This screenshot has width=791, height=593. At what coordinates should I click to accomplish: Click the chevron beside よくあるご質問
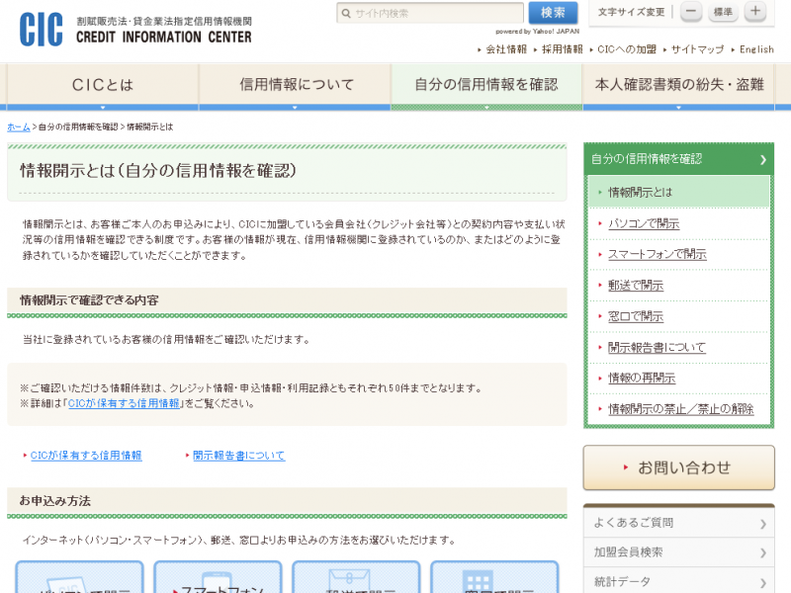762,525
